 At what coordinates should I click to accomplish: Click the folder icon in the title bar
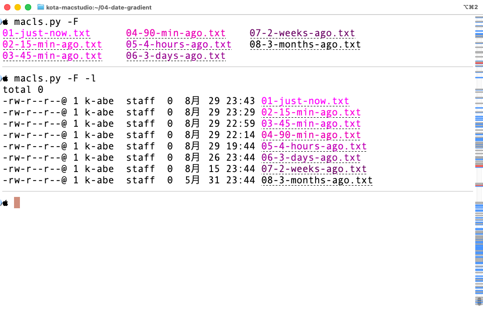[40, 7]
